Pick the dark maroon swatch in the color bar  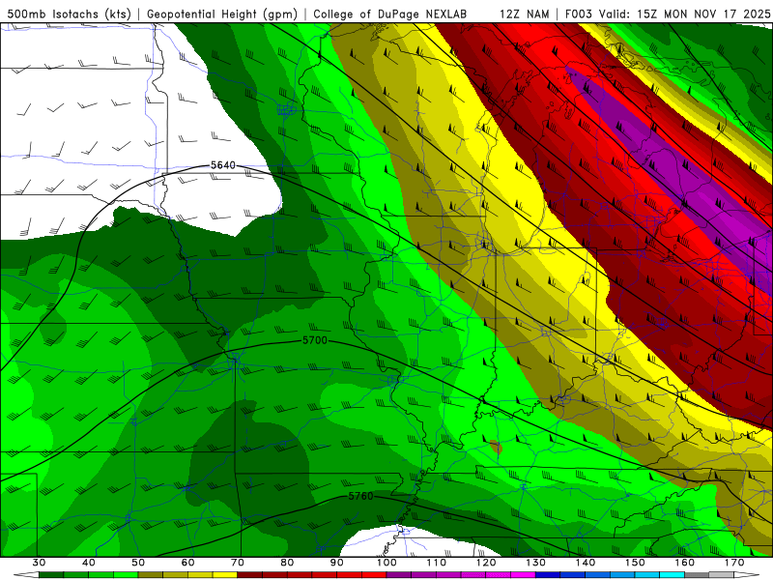click(250, 575)
